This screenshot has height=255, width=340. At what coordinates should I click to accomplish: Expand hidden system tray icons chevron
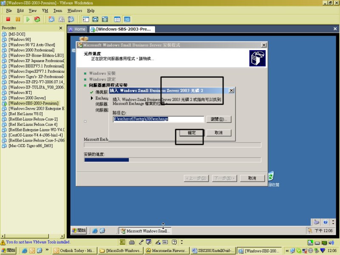[287, 251]
